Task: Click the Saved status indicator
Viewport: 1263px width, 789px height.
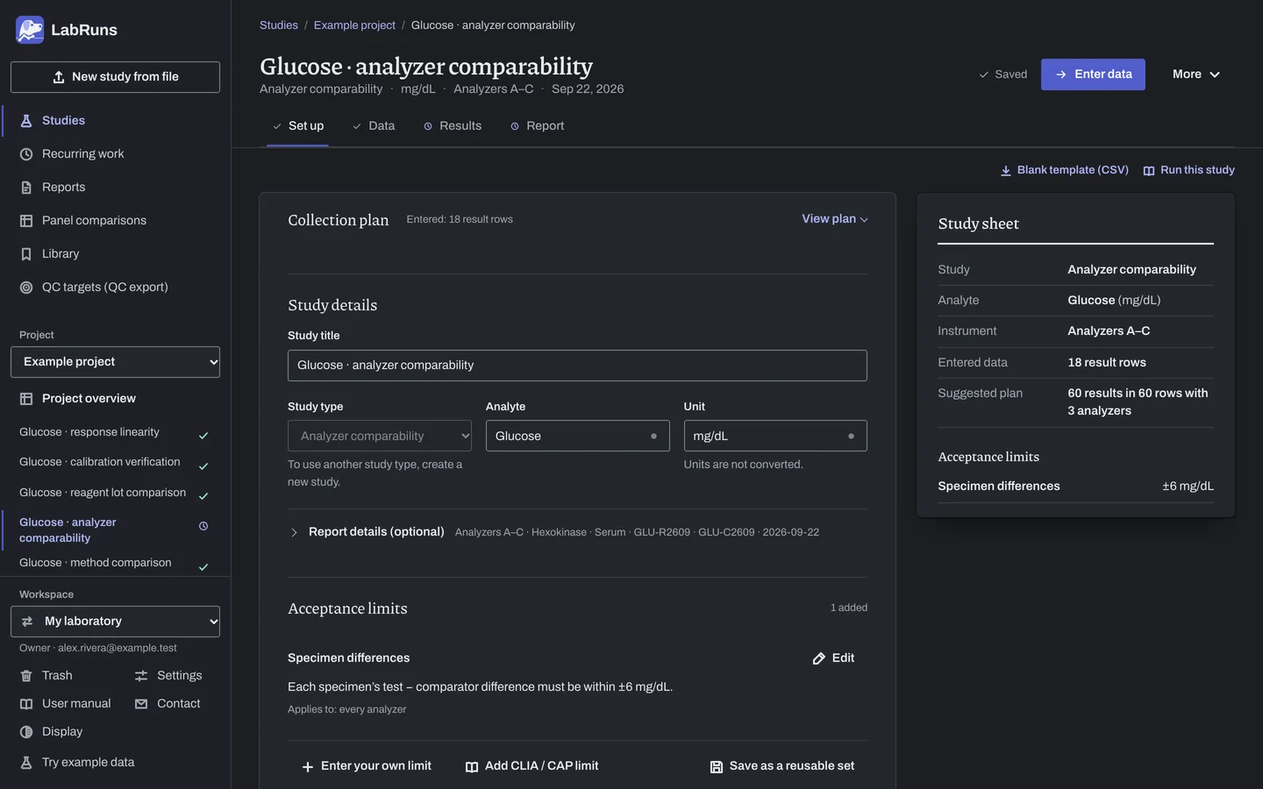Action: 1003,75
